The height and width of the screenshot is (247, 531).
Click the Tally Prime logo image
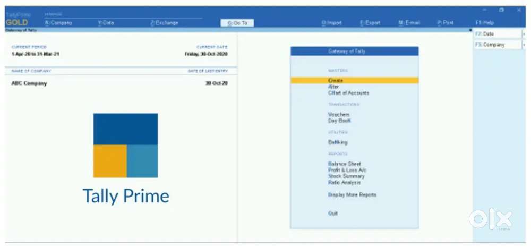[x=125, y=145]
